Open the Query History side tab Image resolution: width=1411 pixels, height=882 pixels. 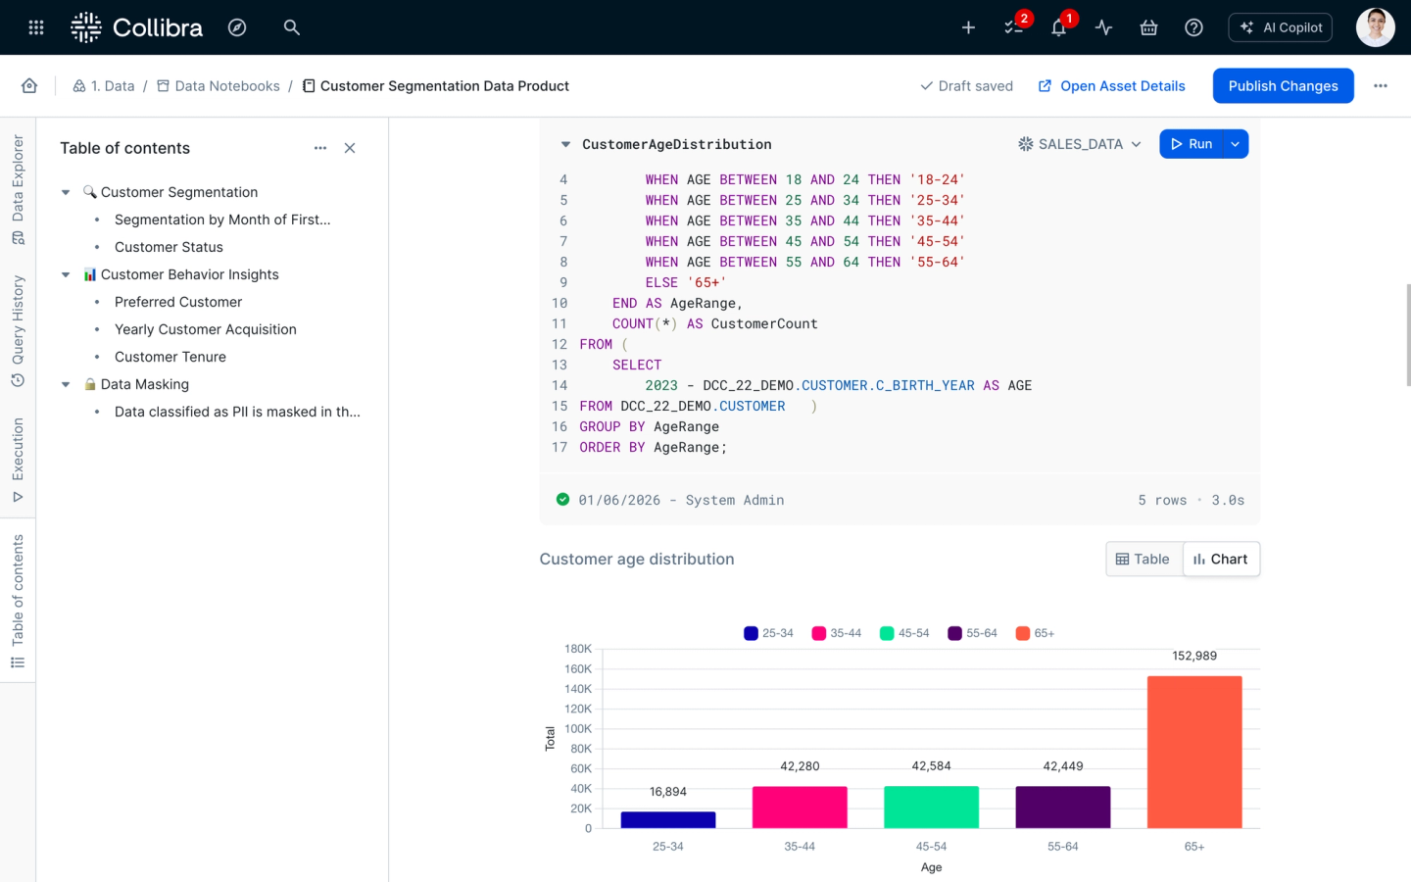pyautogui.click(x=18, y=330)
